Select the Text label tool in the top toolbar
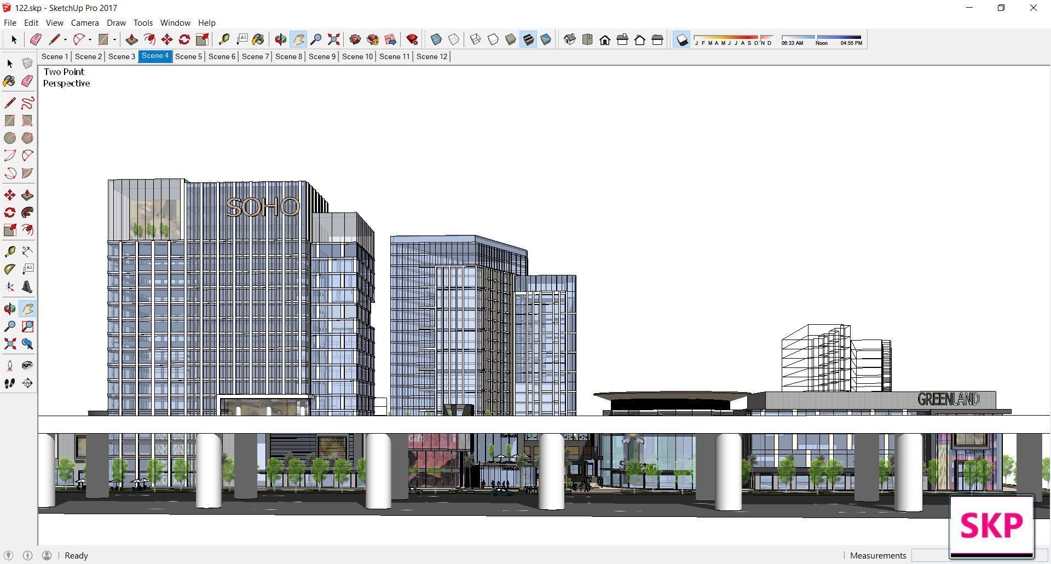The width and height of the screenshot is (1051, 564). pos(241,40)
